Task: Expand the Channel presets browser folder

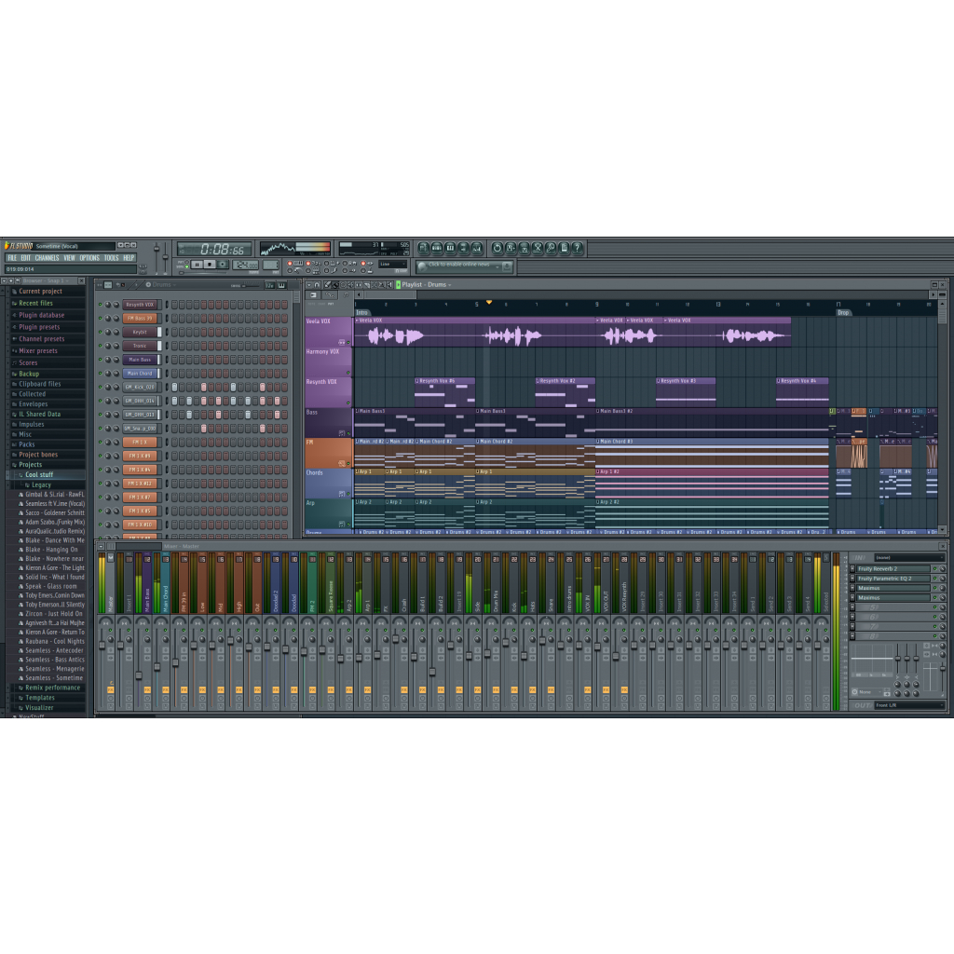Action: click(x=42, y=339)
